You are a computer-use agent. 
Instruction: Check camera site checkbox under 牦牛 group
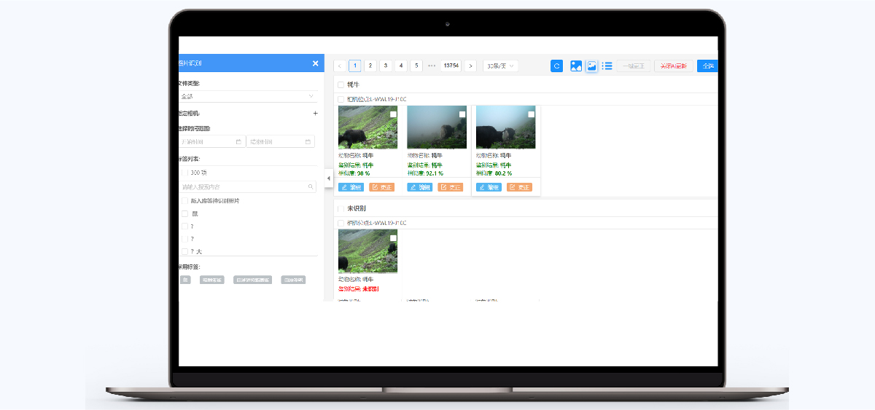tap(341, 99)
